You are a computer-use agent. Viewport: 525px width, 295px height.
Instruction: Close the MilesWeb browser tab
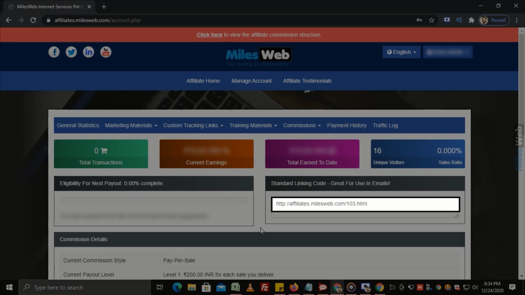pos(89,7)
